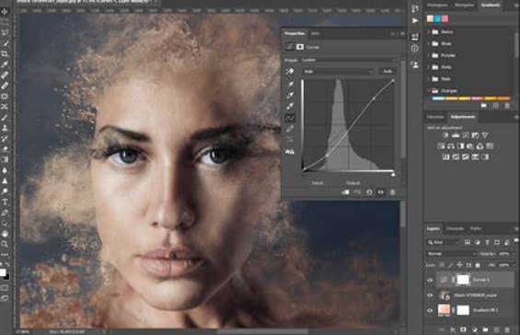Switch to the Channels tab

coord(455,228)
